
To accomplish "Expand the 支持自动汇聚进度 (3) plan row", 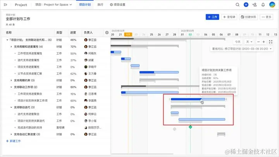I will coord(11,134).
